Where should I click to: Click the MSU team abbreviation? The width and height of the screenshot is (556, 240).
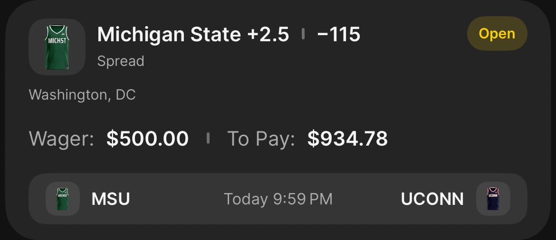[x=111, y=199]
